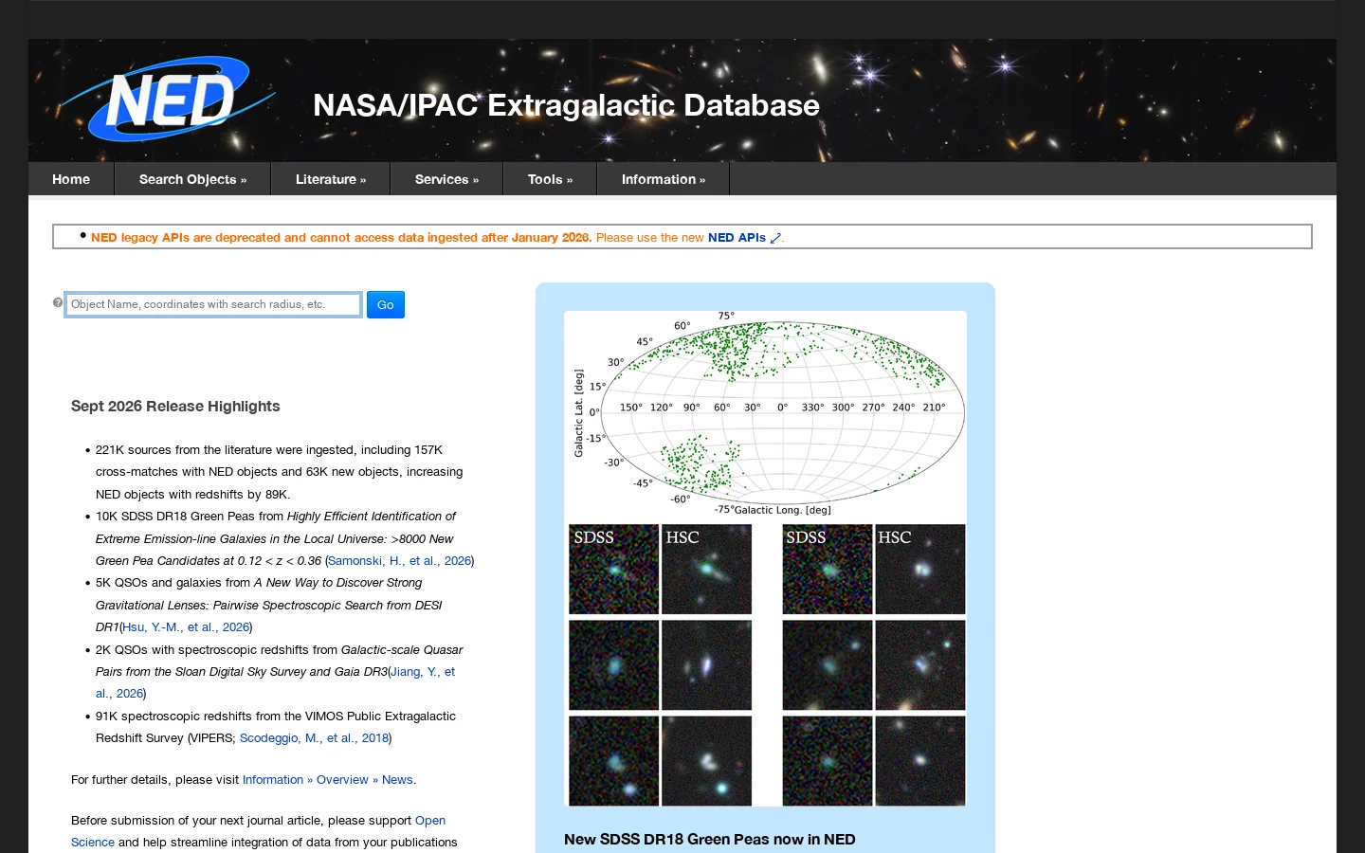Follow the Information » Overview » News link
The image size is (1365, 853).
(328, 780)
